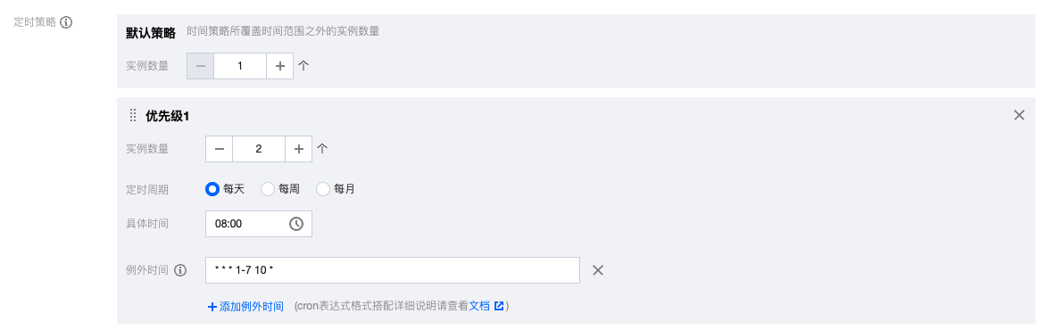Click the 优先级1 instance count field showing 2

(x=259, y=149)
